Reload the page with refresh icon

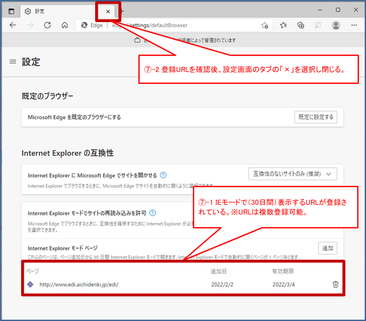click(47, 25)
